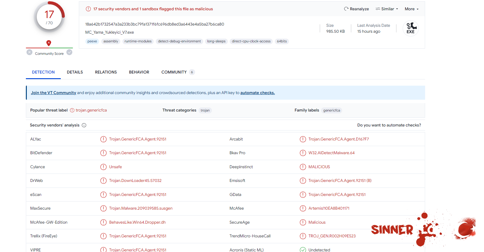Viewport: 484px width, 252px height.
Task: Click the alert icon beside McAfee Artemis detection
Action: [x=303, y=208]
